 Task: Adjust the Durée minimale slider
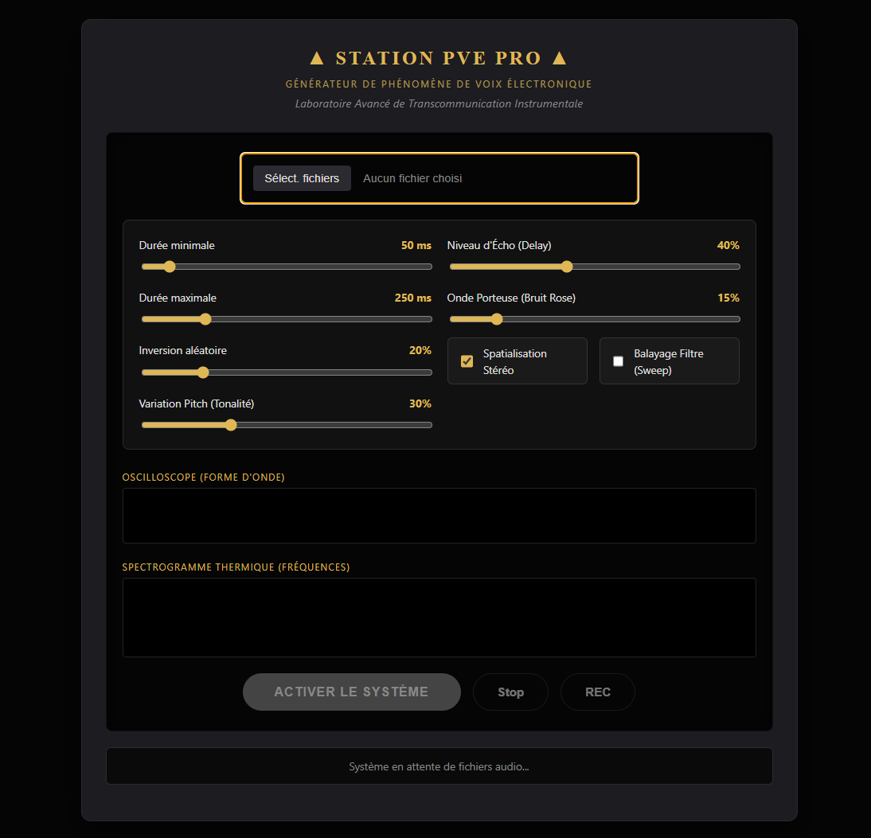coord(287,267)
